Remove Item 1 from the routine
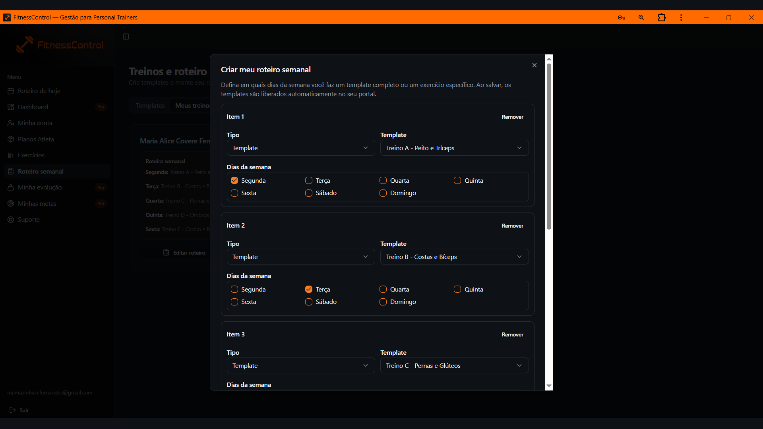Screen dimensions: 763x429 [x=512, y=117]
